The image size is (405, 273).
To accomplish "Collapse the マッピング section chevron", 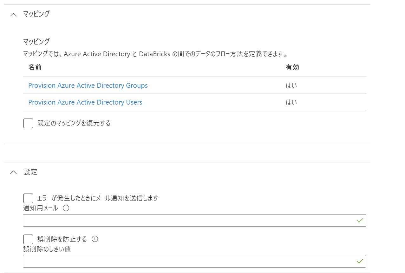I will (13, 14).
